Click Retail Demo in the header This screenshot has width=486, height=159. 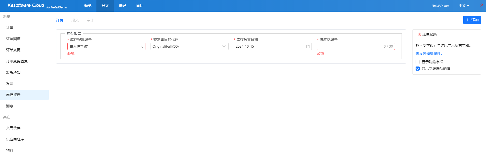pyautogui.click(x=440, y=6)
